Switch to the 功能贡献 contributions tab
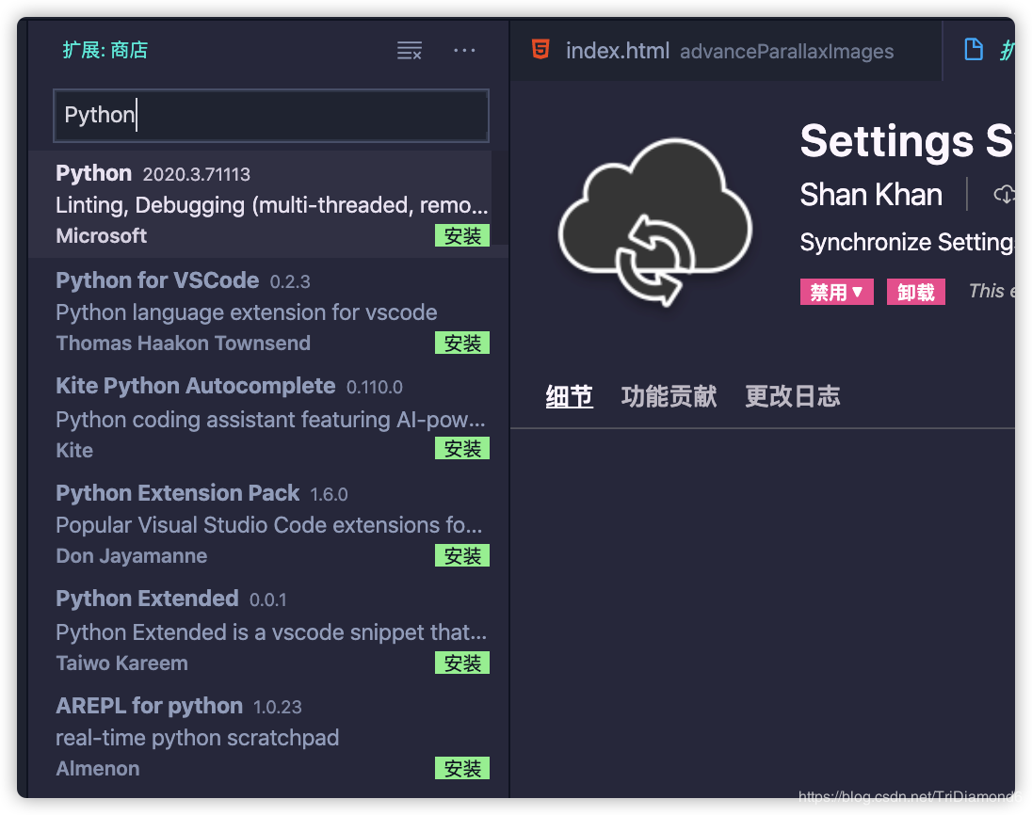The height and width of the screenshot is (815, 1032). coord(669,396)
